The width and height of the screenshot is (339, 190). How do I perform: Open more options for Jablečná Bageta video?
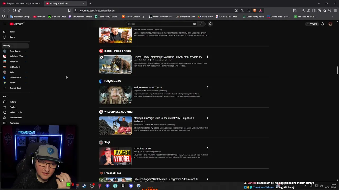pyautogui.click(x=207, y=179)
